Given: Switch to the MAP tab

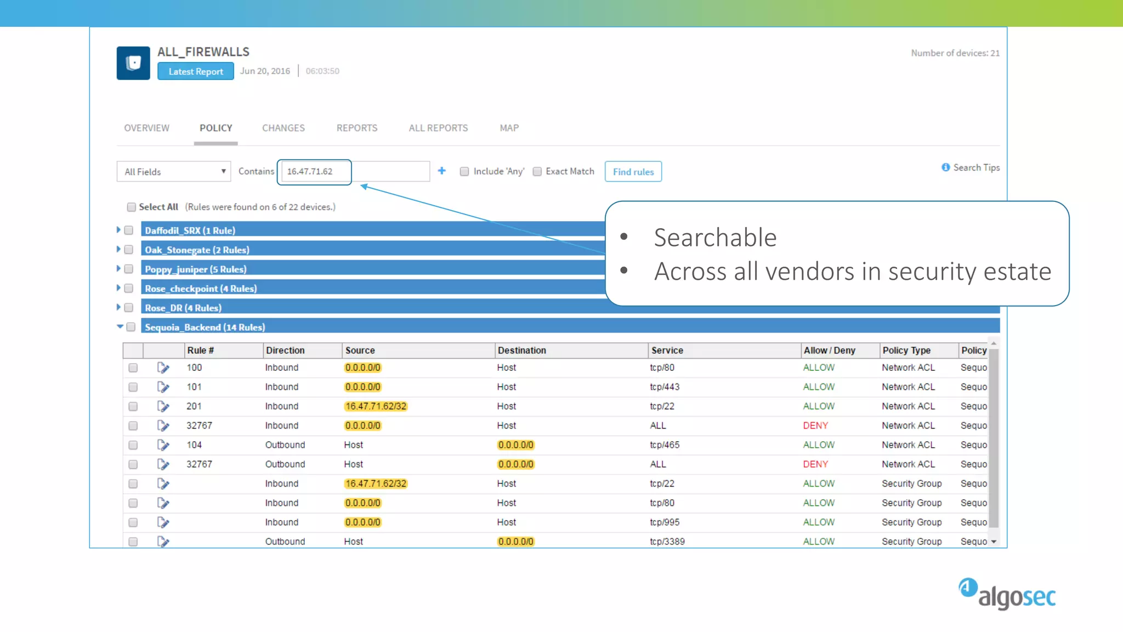Looking at the screenshot, I should (509, 128).
